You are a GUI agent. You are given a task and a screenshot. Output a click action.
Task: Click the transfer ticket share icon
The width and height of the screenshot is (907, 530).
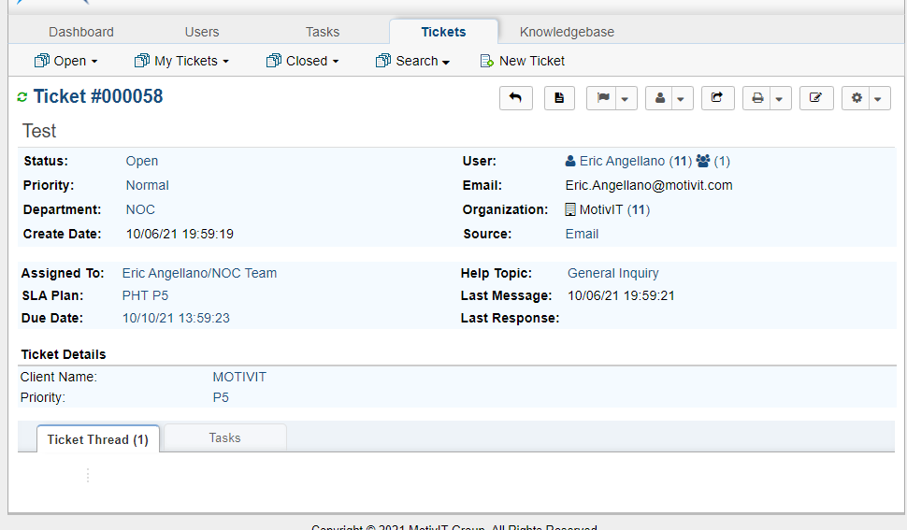coord(716,98)
